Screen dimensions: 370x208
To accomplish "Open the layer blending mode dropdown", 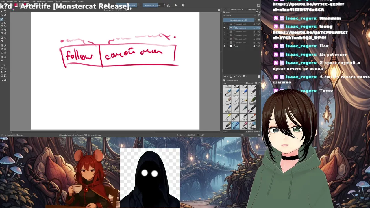I will (x=239, y=16).
